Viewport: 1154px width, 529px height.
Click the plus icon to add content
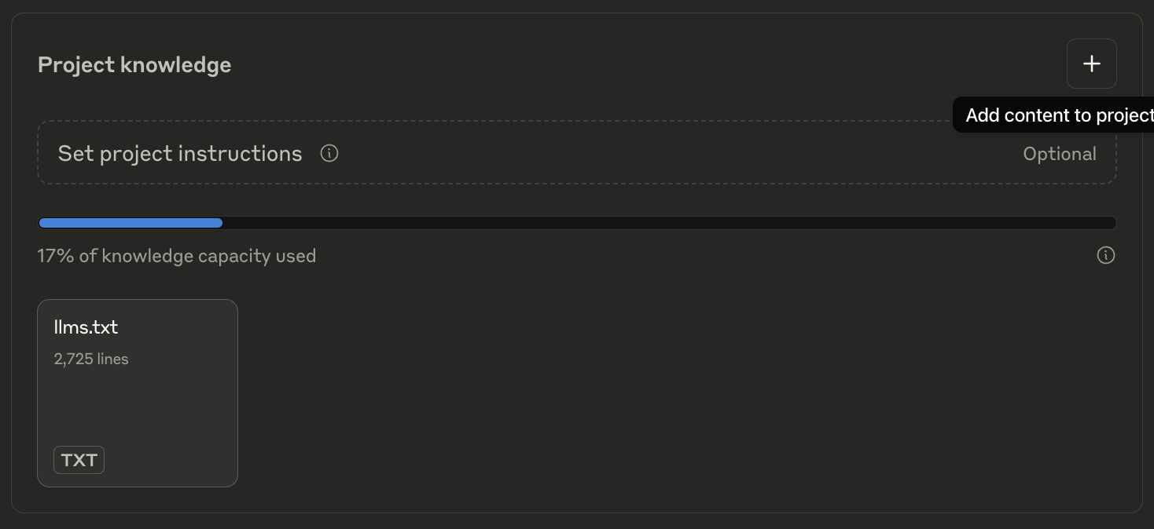tap(1091, 64)
